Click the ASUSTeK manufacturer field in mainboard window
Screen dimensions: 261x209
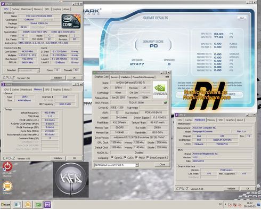[222, 128]
